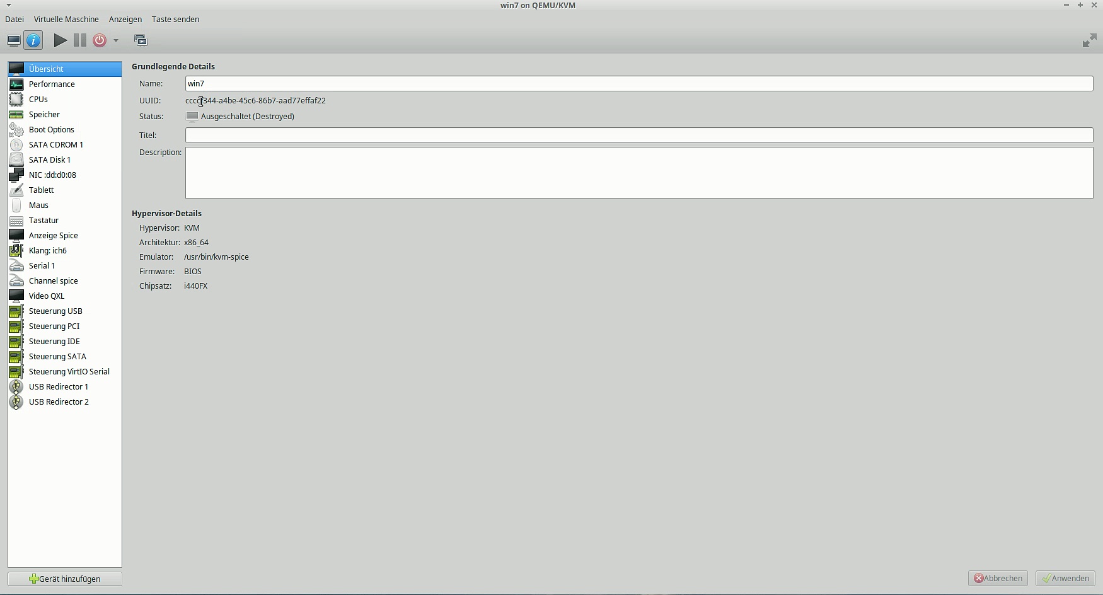The height and width of the screenshot is (595, 1103).
Task: Click the red shutdown power icon
Action: pos(100,41)
